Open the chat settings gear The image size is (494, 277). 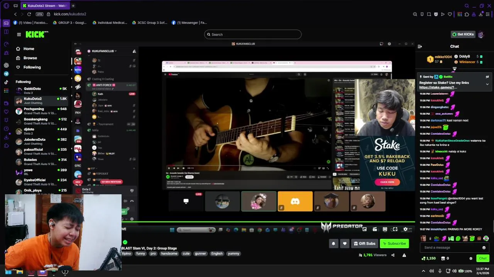[471, 259]
